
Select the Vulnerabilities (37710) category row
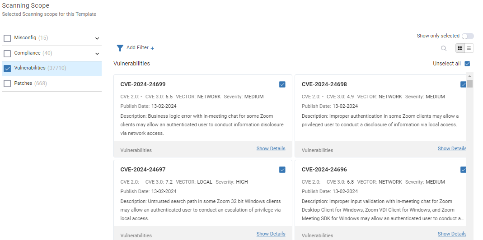52,68
